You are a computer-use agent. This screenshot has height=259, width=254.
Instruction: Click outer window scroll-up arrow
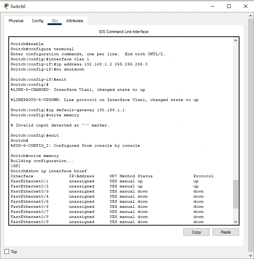(x=250, y=16)
